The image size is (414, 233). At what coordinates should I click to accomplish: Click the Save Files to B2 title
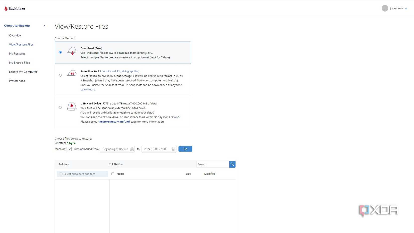(91, 71)
